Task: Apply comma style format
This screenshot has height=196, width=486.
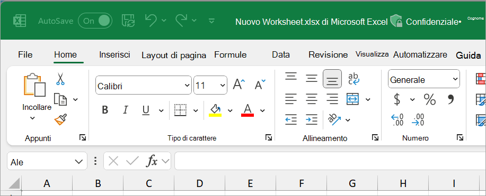Action: coord(450,99)
